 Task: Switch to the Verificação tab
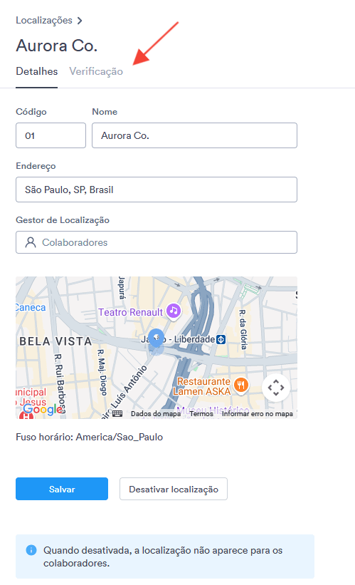click(x=96, y=71)
